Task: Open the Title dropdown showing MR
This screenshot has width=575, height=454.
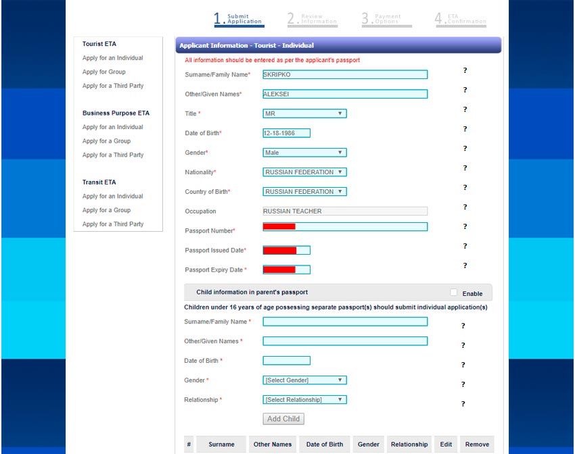Action: tap(304, 114)
